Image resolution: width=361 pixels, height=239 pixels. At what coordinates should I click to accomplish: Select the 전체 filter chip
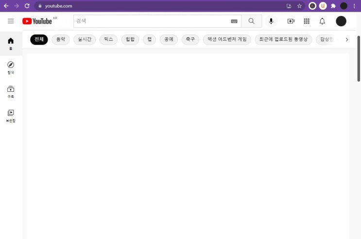pyautogui.click(x=39, y=40)
